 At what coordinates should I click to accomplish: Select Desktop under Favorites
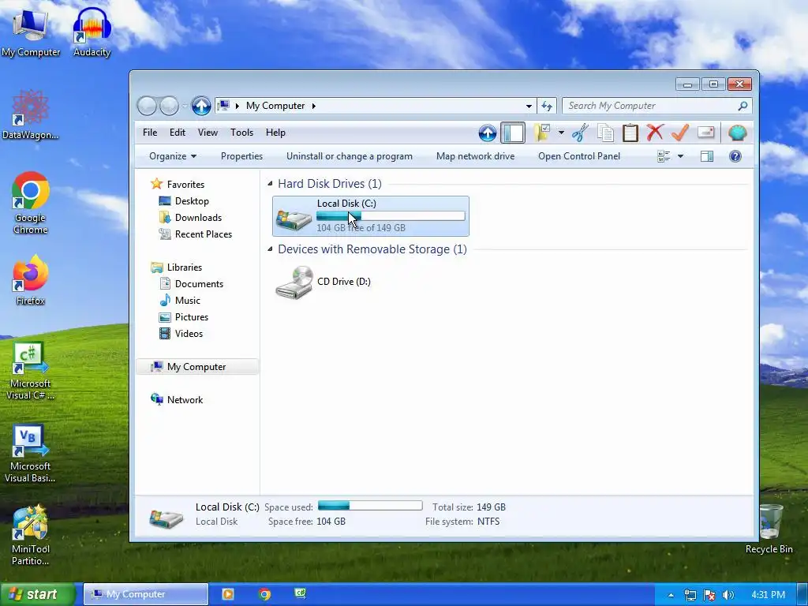pos(192,201)
